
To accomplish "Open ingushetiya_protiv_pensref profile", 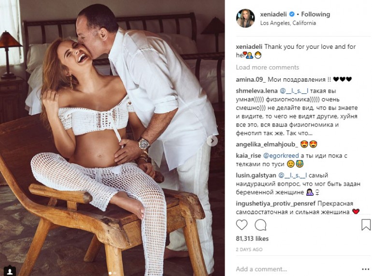I will [276, 203].
